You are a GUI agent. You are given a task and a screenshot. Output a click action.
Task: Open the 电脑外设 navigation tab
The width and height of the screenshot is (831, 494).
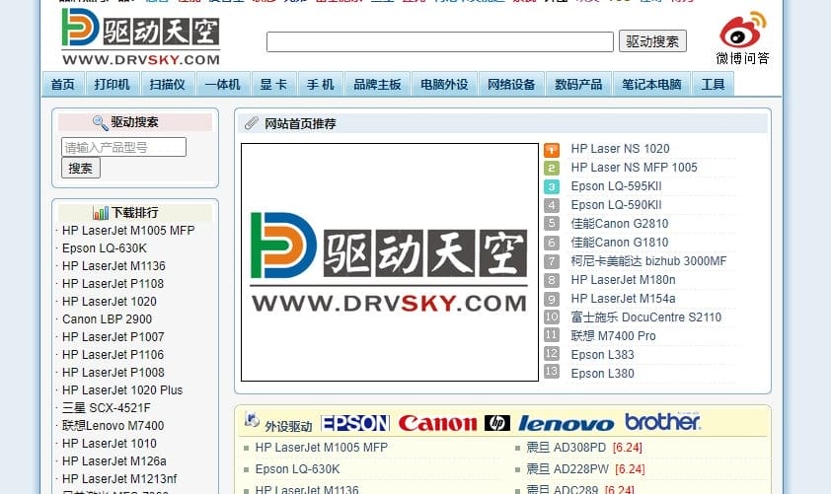pos(444,84)
